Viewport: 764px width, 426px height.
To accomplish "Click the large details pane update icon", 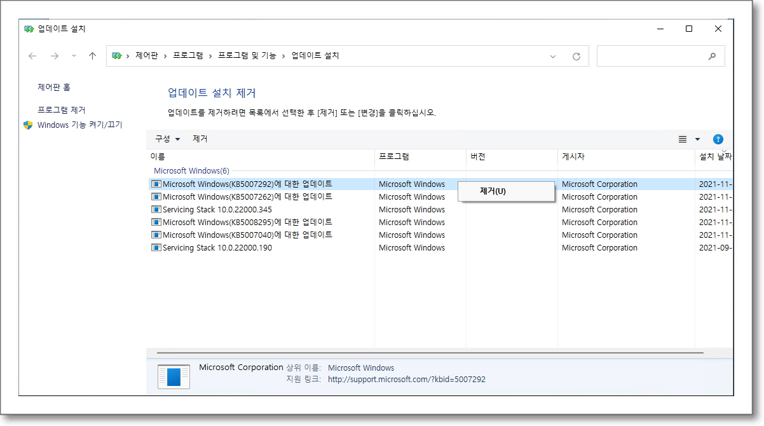I will (x=174, y=377).
